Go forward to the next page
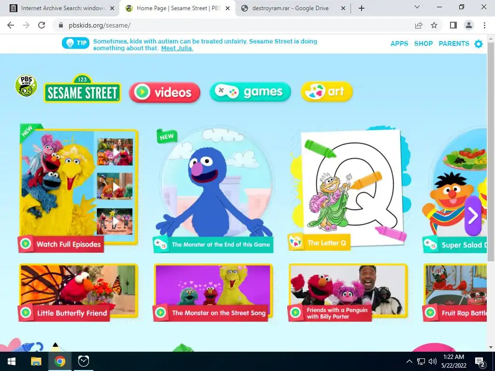The height and width of the screenshot is (371, 495). click(26, 25)
